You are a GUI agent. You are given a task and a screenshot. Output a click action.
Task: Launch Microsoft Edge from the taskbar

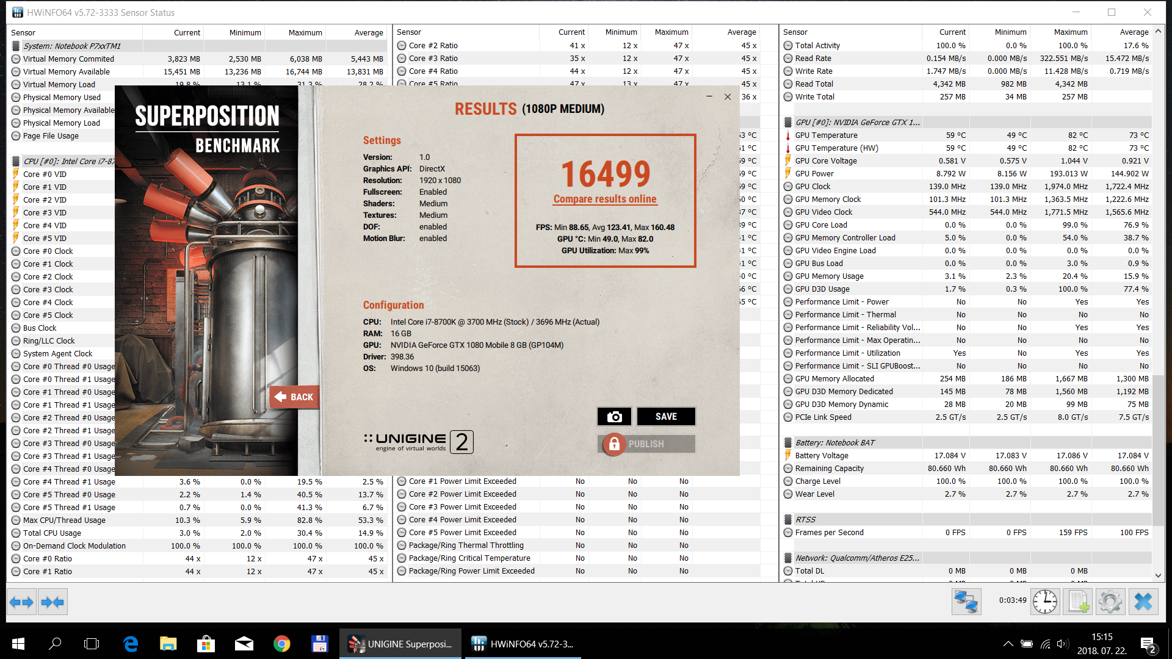(x=131, y=644)
